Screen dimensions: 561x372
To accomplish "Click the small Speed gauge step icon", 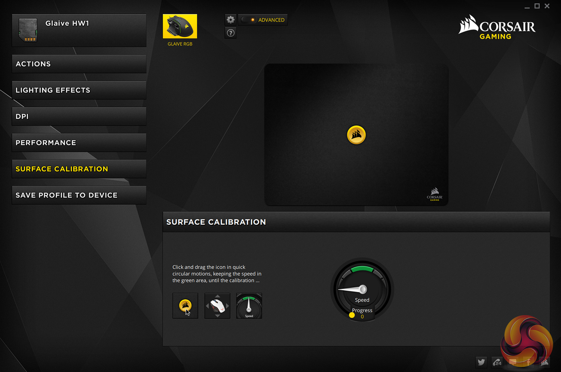I will 249,306.
